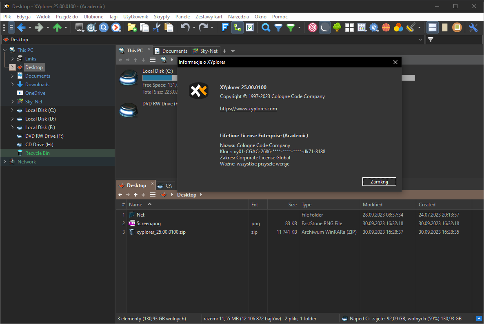Sort by the Modified column header
This screenshot has height=324, width=484.
(x=388, y=205)
